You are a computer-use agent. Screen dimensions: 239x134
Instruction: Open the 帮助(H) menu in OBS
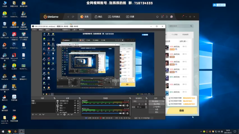point(82,30)
